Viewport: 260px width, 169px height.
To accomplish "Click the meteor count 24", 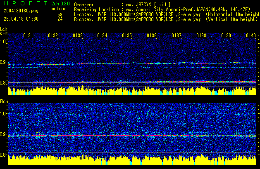I will 60,19.
